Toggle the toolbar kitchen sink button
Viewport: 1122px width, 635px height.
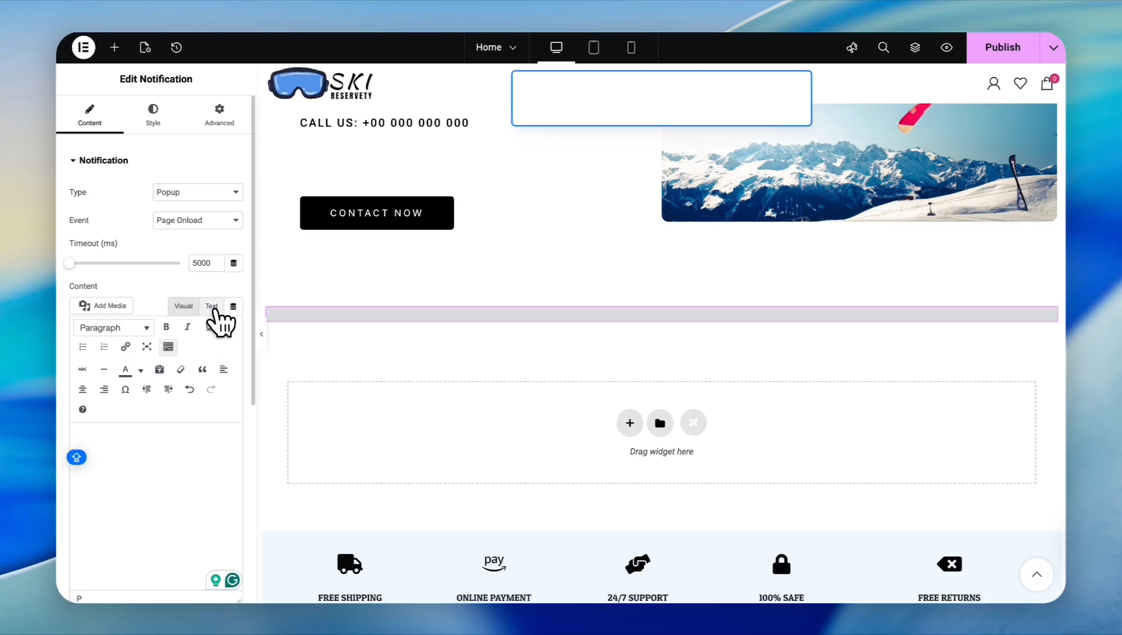click(x=168, y=347)
